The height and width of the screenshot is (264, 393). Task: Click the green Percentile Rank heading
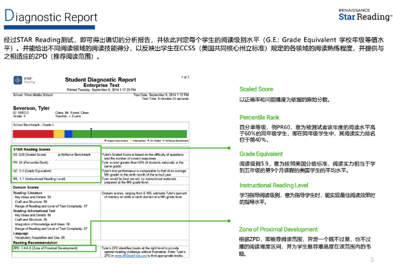pyautogui.click(x=260, y=117)
